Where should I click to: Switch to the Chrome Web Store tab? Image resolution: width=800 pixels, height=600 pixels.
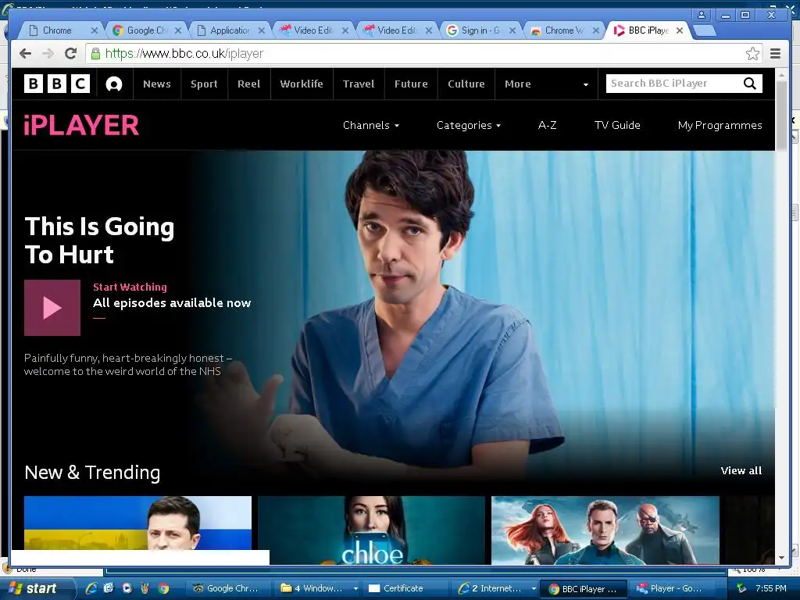(x=563, y=30)
